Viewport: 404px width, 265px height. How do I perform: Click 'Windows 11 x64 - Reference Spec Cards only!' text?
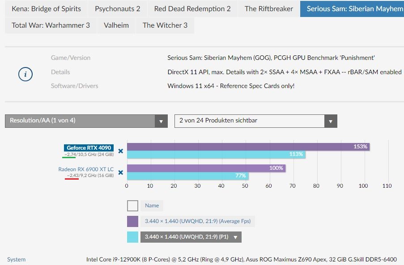click(231, 86)
